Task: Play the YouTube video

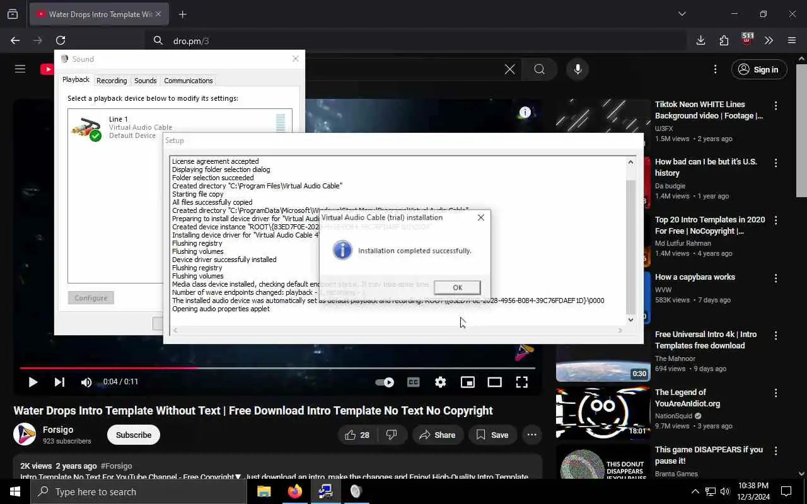Action: [x=33, y=382]
